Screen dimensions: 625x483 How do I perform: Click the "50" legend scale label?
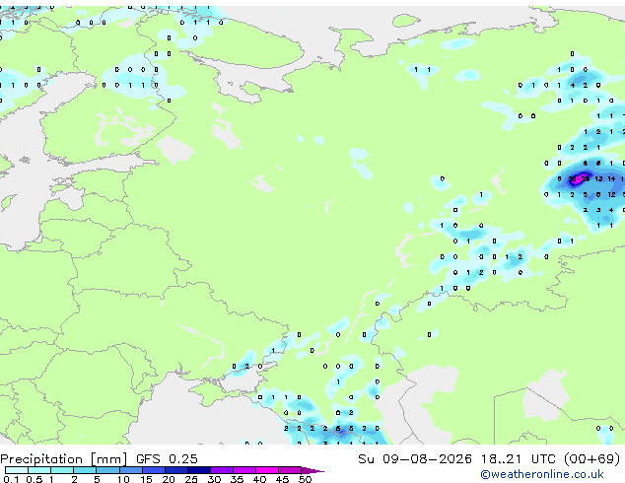click(306, 479)
